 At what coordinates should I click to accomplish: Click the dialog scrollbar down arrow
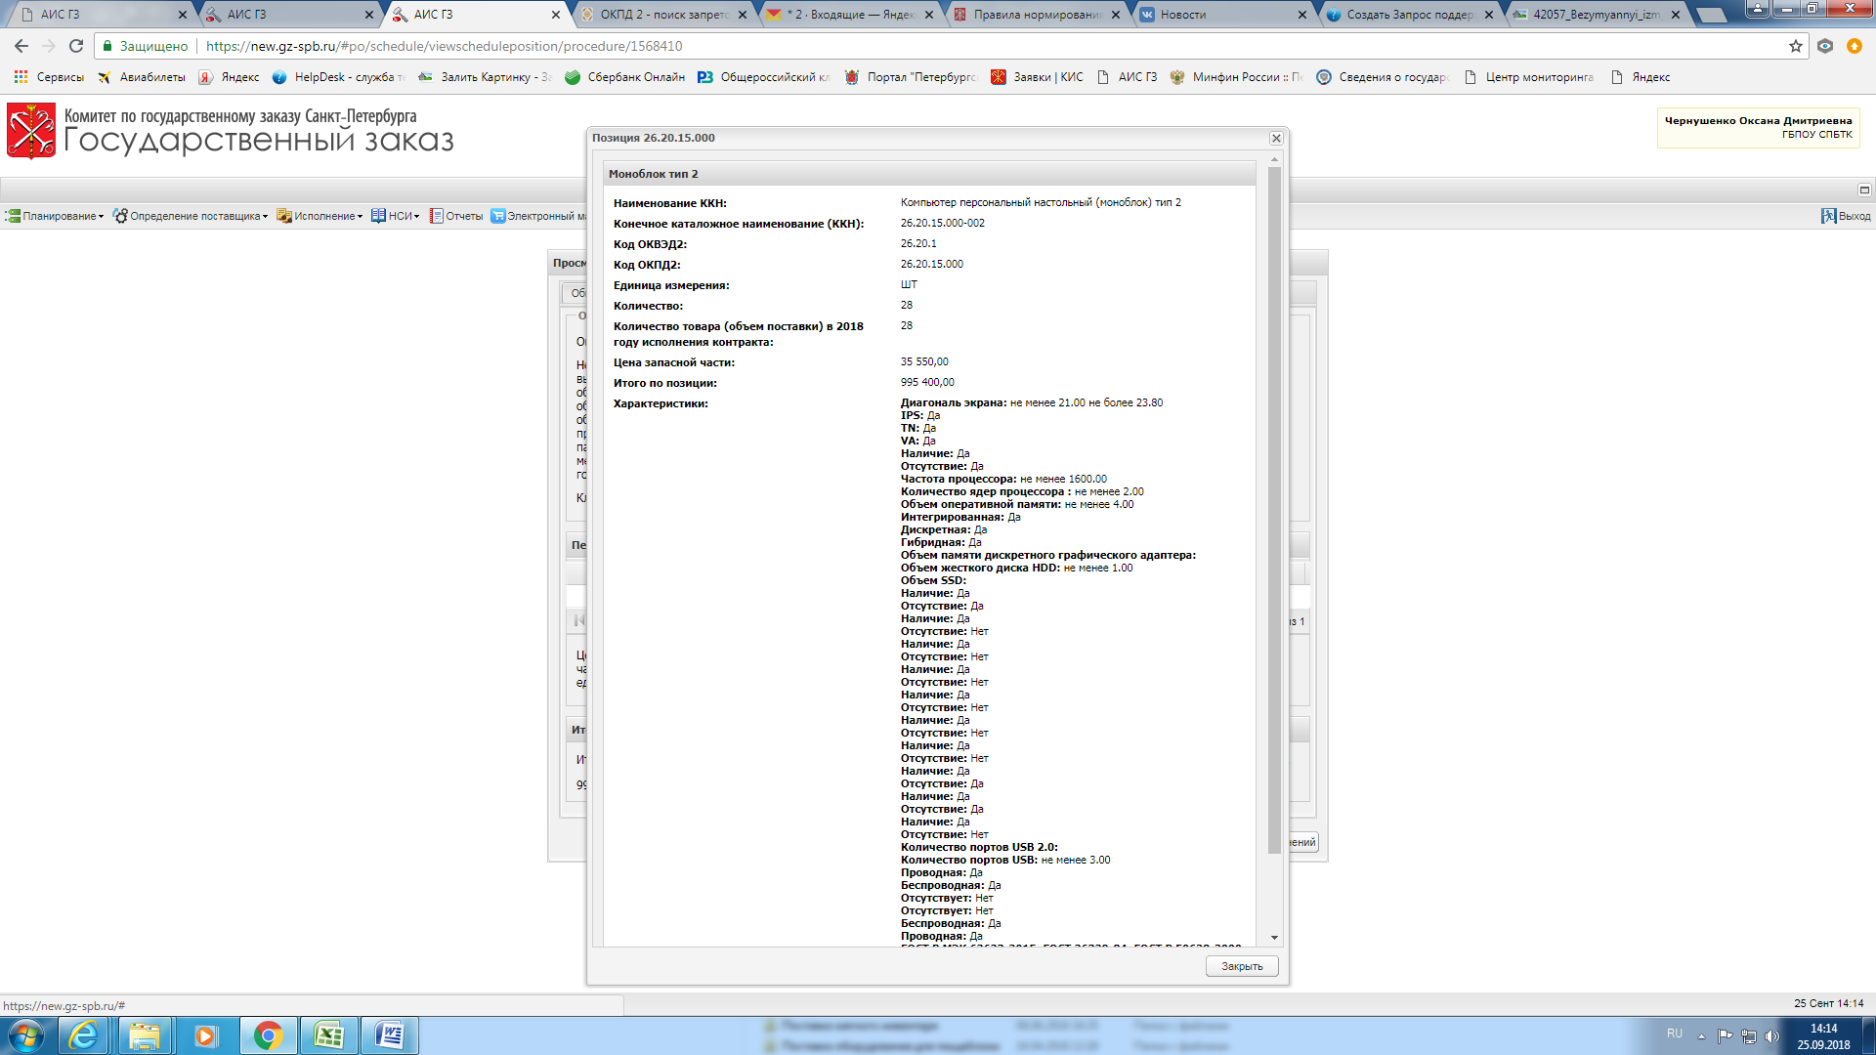click(x=1274, y=938)
